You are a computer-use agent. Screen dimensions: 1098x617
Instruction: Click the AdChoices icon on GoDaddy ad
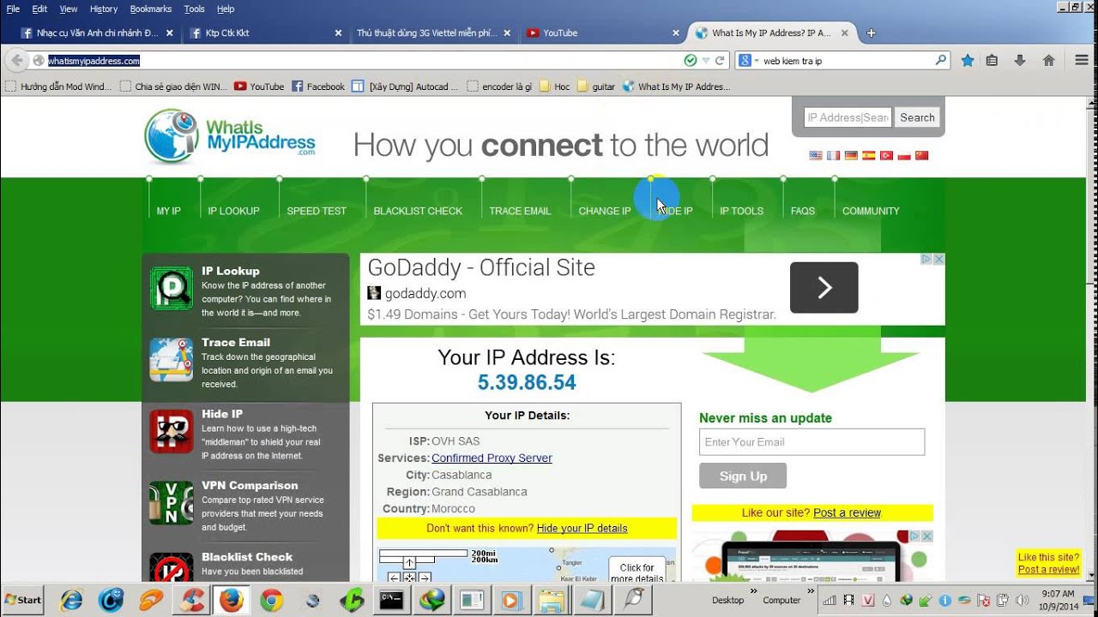(x=926, y=259)
